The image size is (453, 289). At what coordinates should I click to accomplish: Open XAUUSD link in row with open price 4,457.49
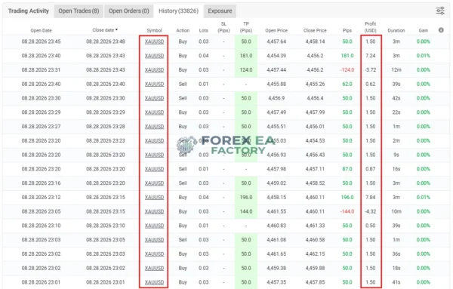click(x=154, y=112)
